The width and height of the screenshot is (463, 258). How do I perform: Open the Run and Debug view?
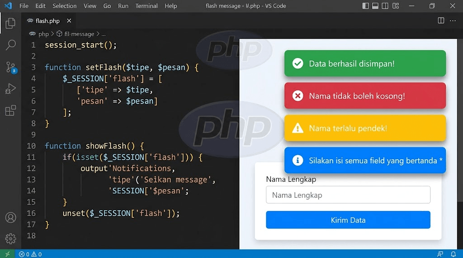(10, 89)
